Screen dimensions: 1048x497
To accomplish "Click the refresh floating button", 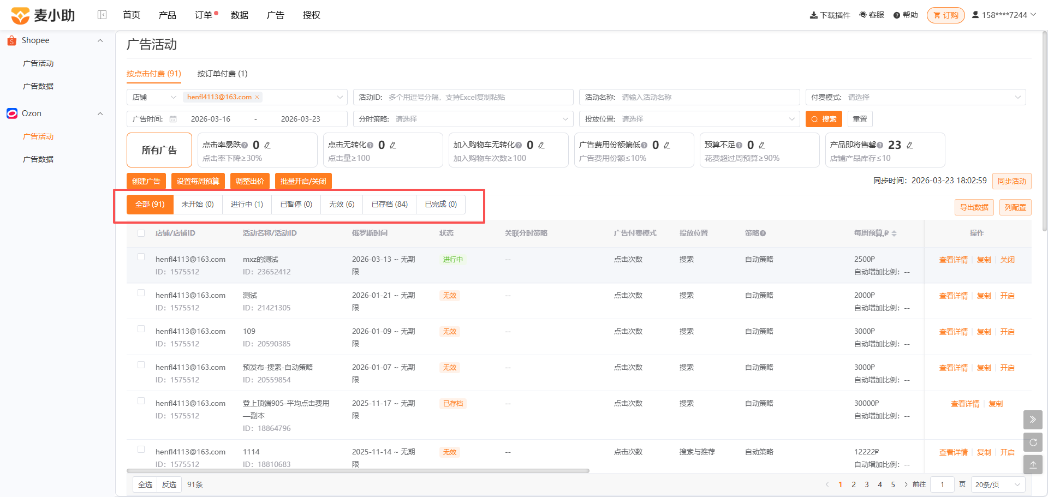I will [x=1033, y=442].
